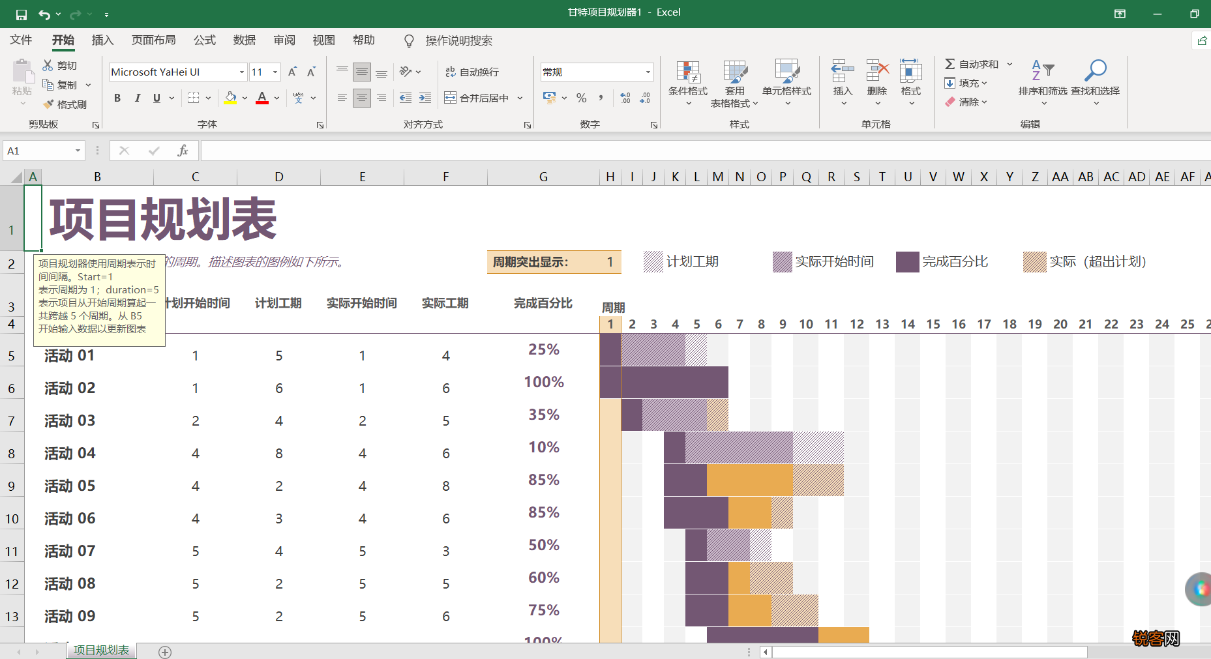Open the font size dropdown
The height and width of the screenshot is (659, 1211).
pos(276,72)
